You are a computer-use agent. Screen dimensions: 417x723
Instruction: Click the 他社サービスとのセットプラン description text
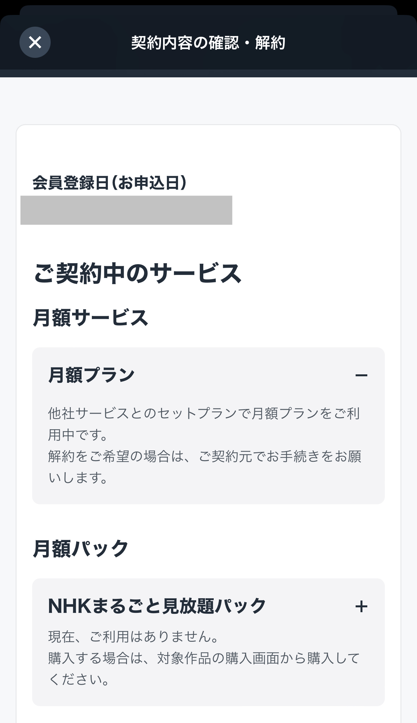pyautogui.click(x=204, y=414)
